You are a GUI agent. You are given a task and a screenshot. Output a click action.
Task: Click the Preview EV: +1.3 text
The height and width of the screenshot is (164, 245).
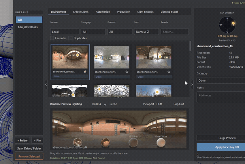pyautogui.click(x=227, y=40)
